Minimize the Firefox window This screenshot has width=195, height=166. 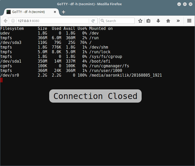pyautogui.click(x=179, y=4)
